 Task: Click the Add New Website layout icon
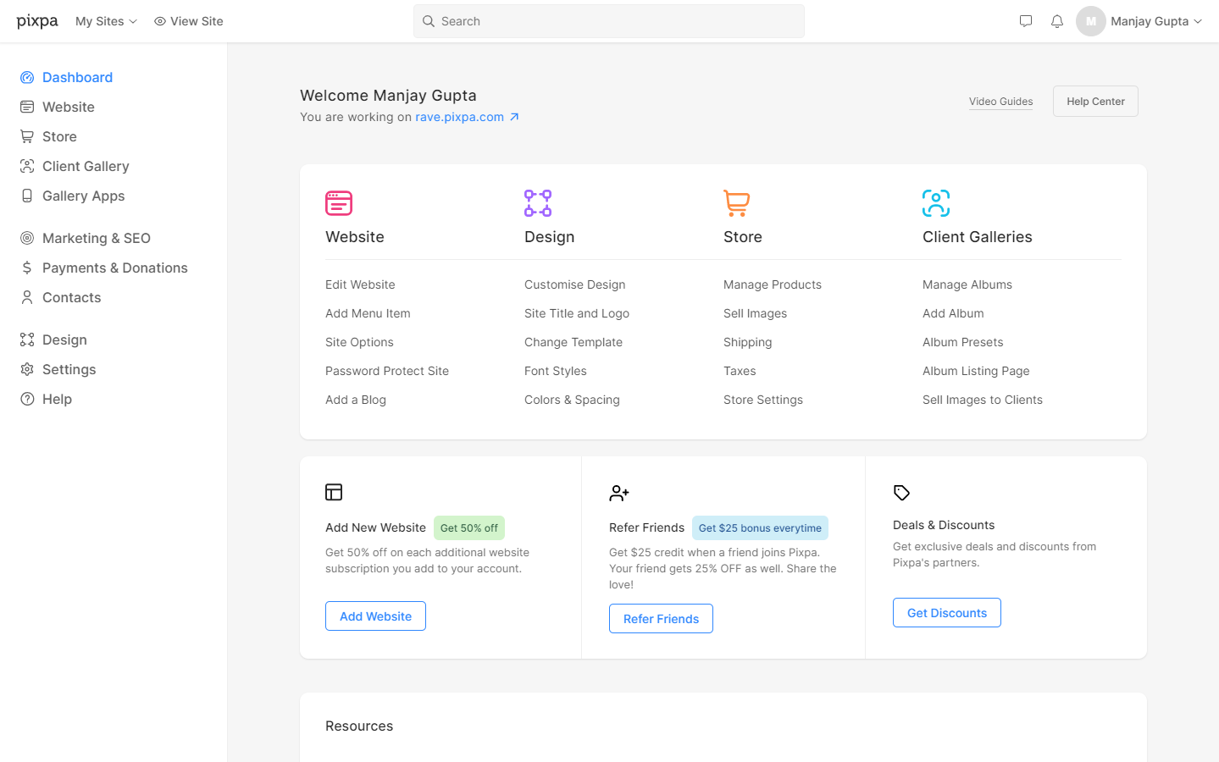coord(334,492)
